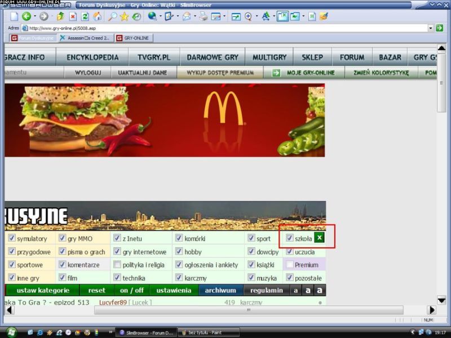Expand the address bar dropdown arrow

[x=431, y=28]
